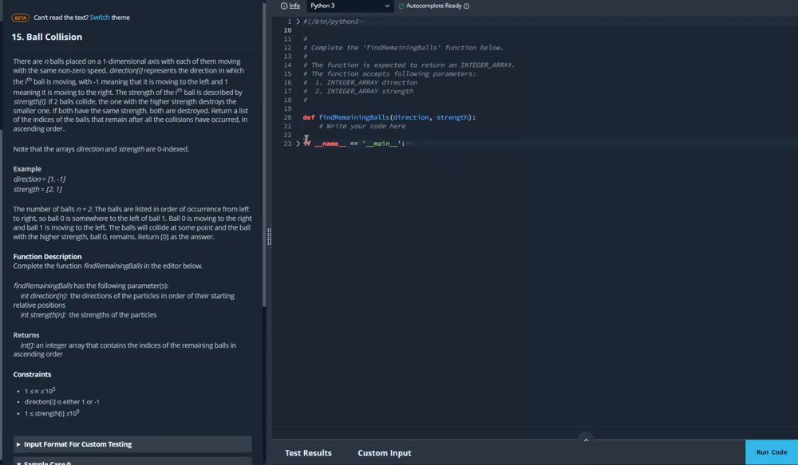Image resolution: width=798 pixels, height=465 pixels.
Task: Click the findRemainingBalls function definition line
Action: pos(389,117)
